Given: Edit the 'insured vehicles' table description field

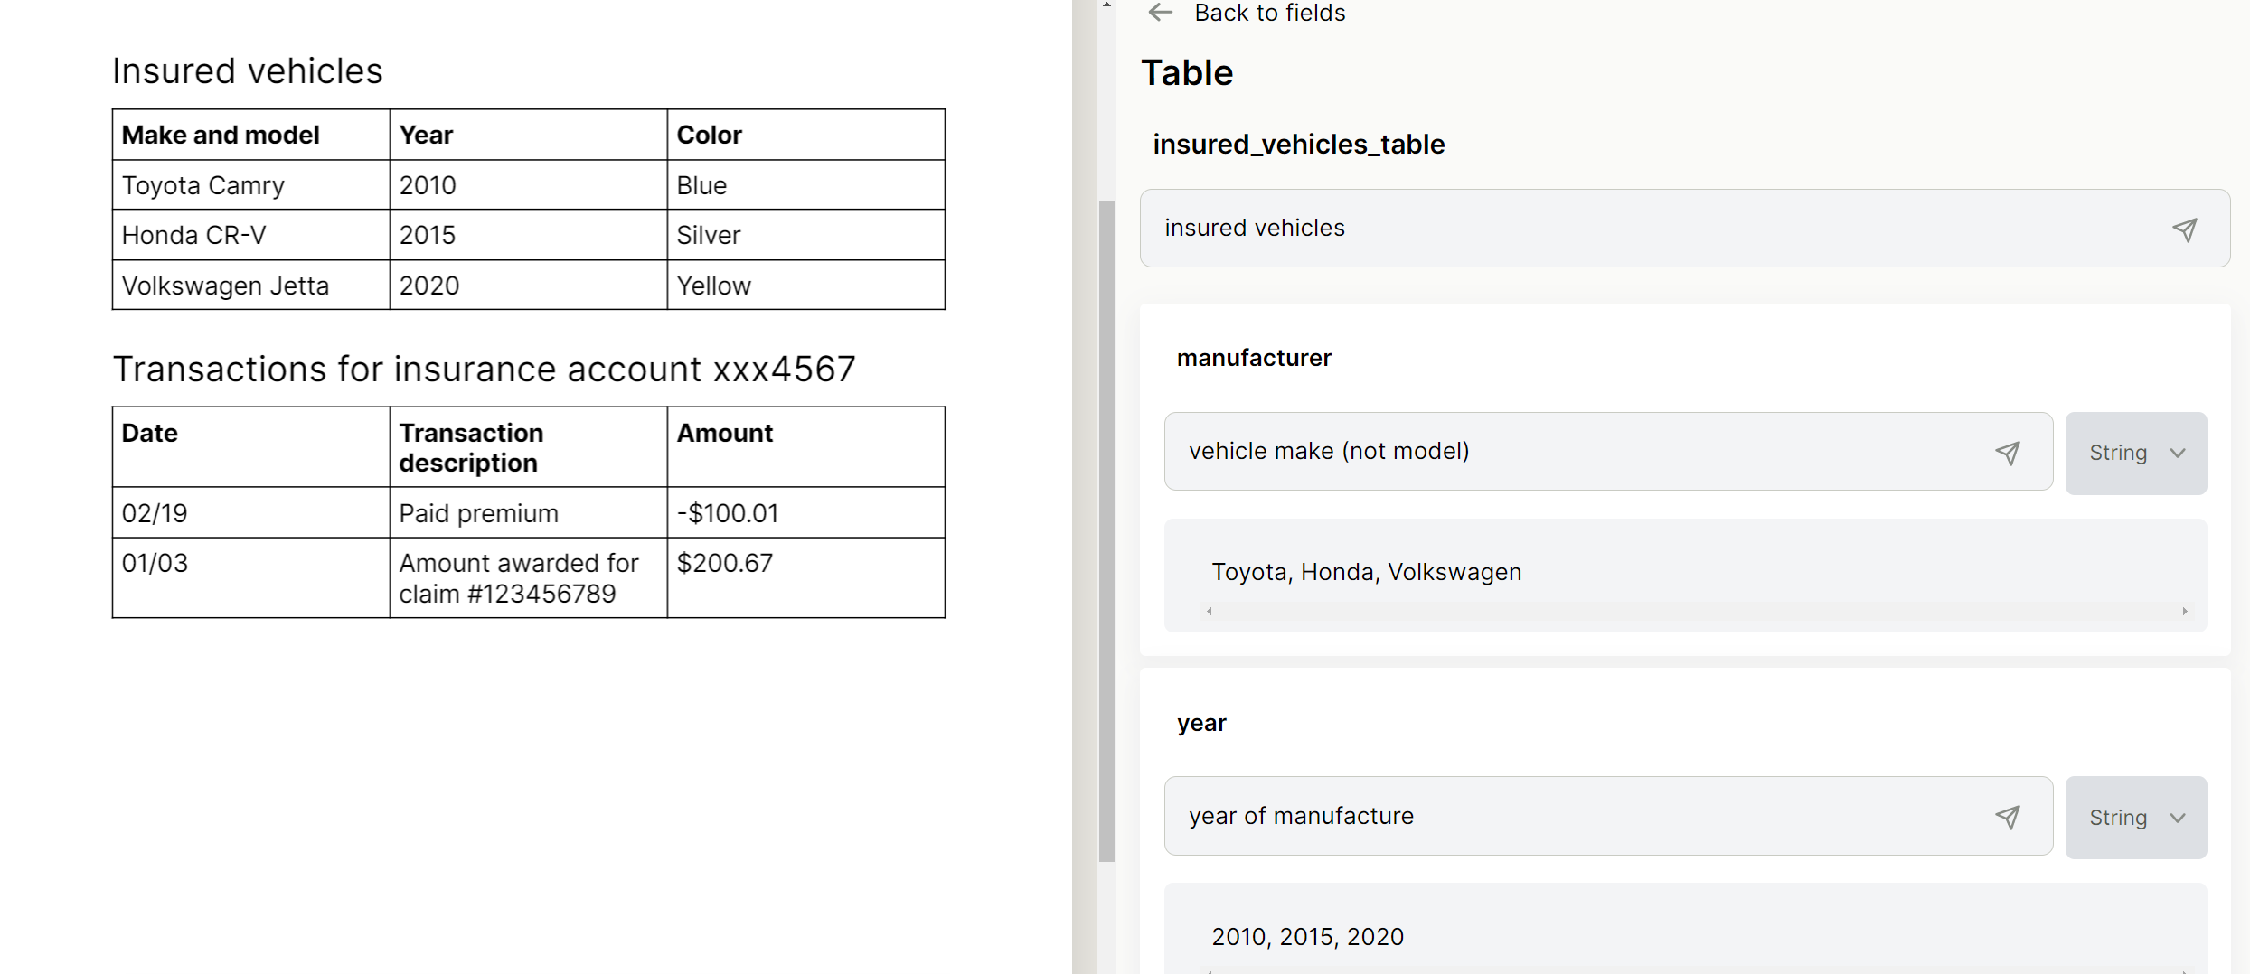Looking at the screenshot, I should click(1684, 228).
